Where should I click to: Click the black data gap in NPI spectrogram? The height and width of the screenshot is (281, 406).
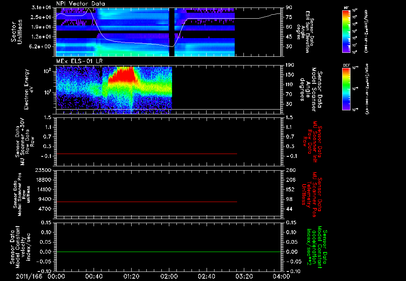point(171,32)
